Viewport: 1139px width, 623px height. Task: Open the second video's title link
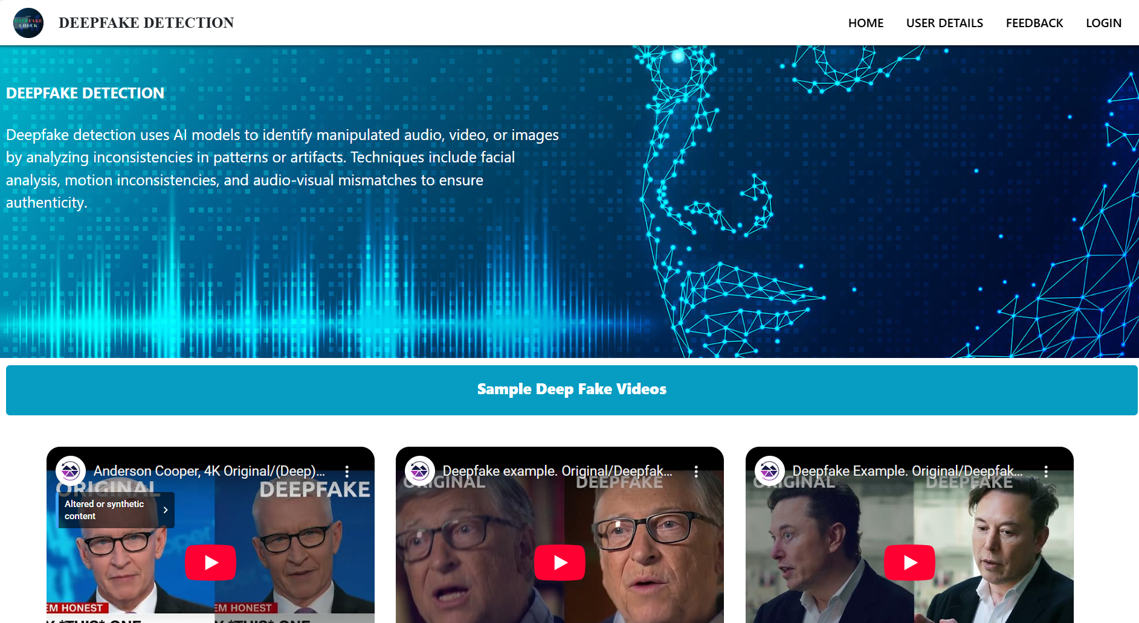[x=557, y=471]
